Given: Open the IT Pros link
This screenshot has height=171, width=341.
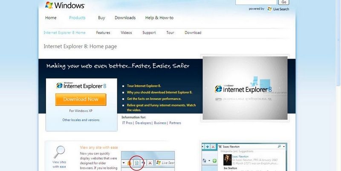Looking at the screenshot, I should [127, 123].
